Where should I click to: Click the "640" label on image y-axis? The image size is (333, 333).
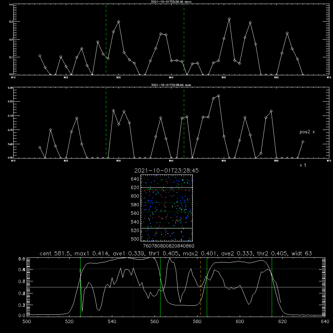tap(135, 179)
